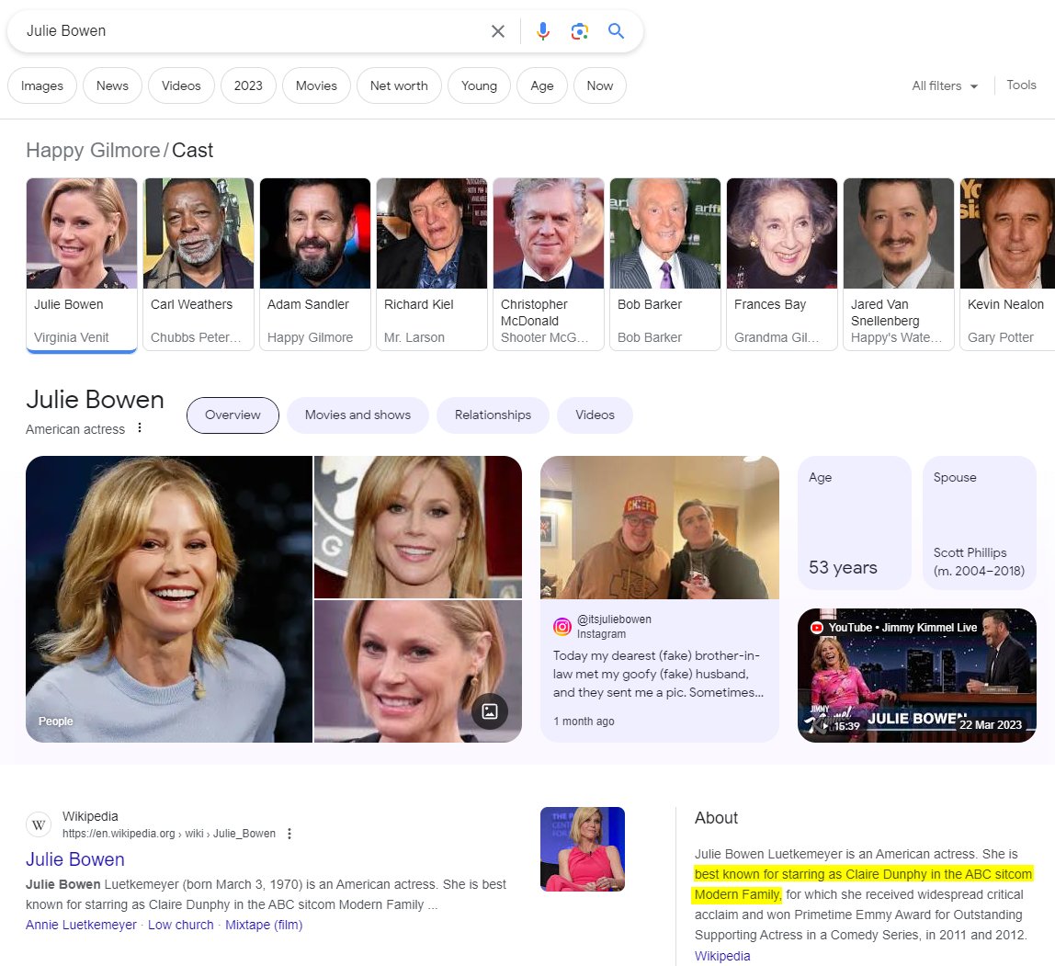1055x966 pixels.
Task: Clear the search box with the X icon
Action: (498, 31)
